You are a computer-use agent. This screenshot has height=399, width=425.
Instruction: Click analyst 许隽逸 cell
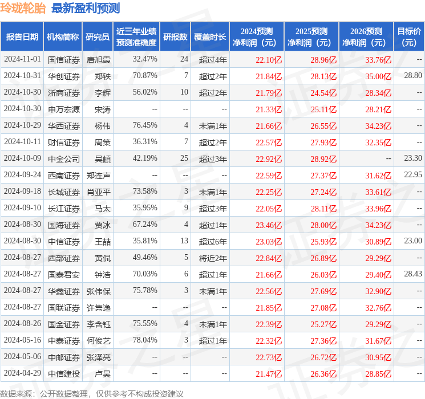click(99, 308)
